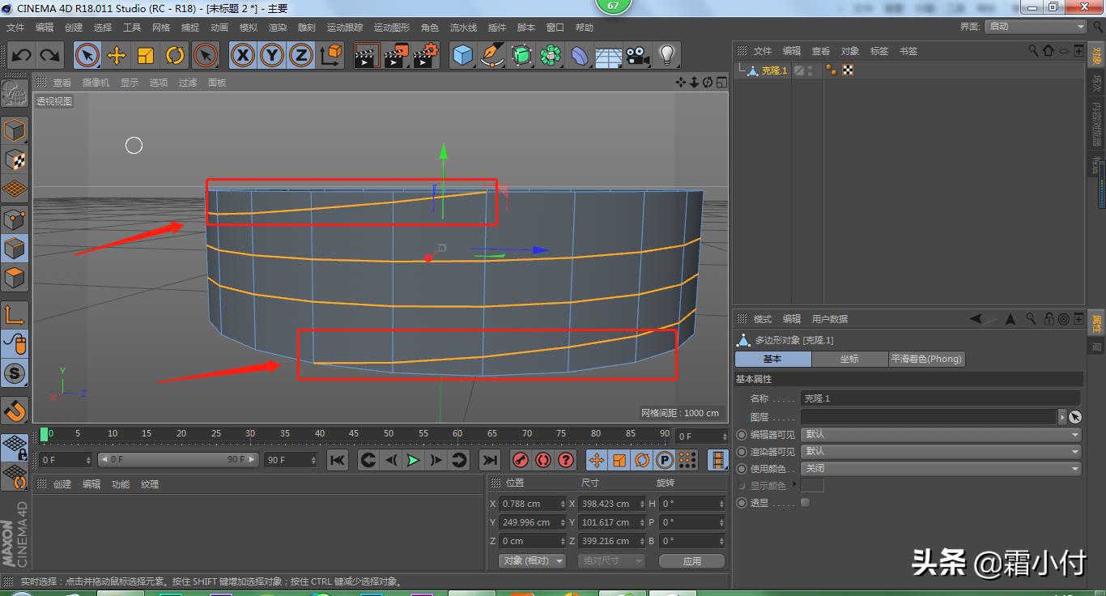This screenshot has width=1106, height=596.
Task: Click the 平滑着色(Phong) tab button
Action: pos(926,359)
